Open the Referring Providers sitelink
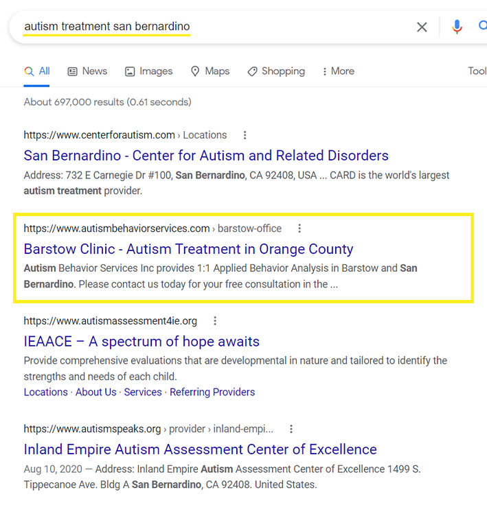 212,392
